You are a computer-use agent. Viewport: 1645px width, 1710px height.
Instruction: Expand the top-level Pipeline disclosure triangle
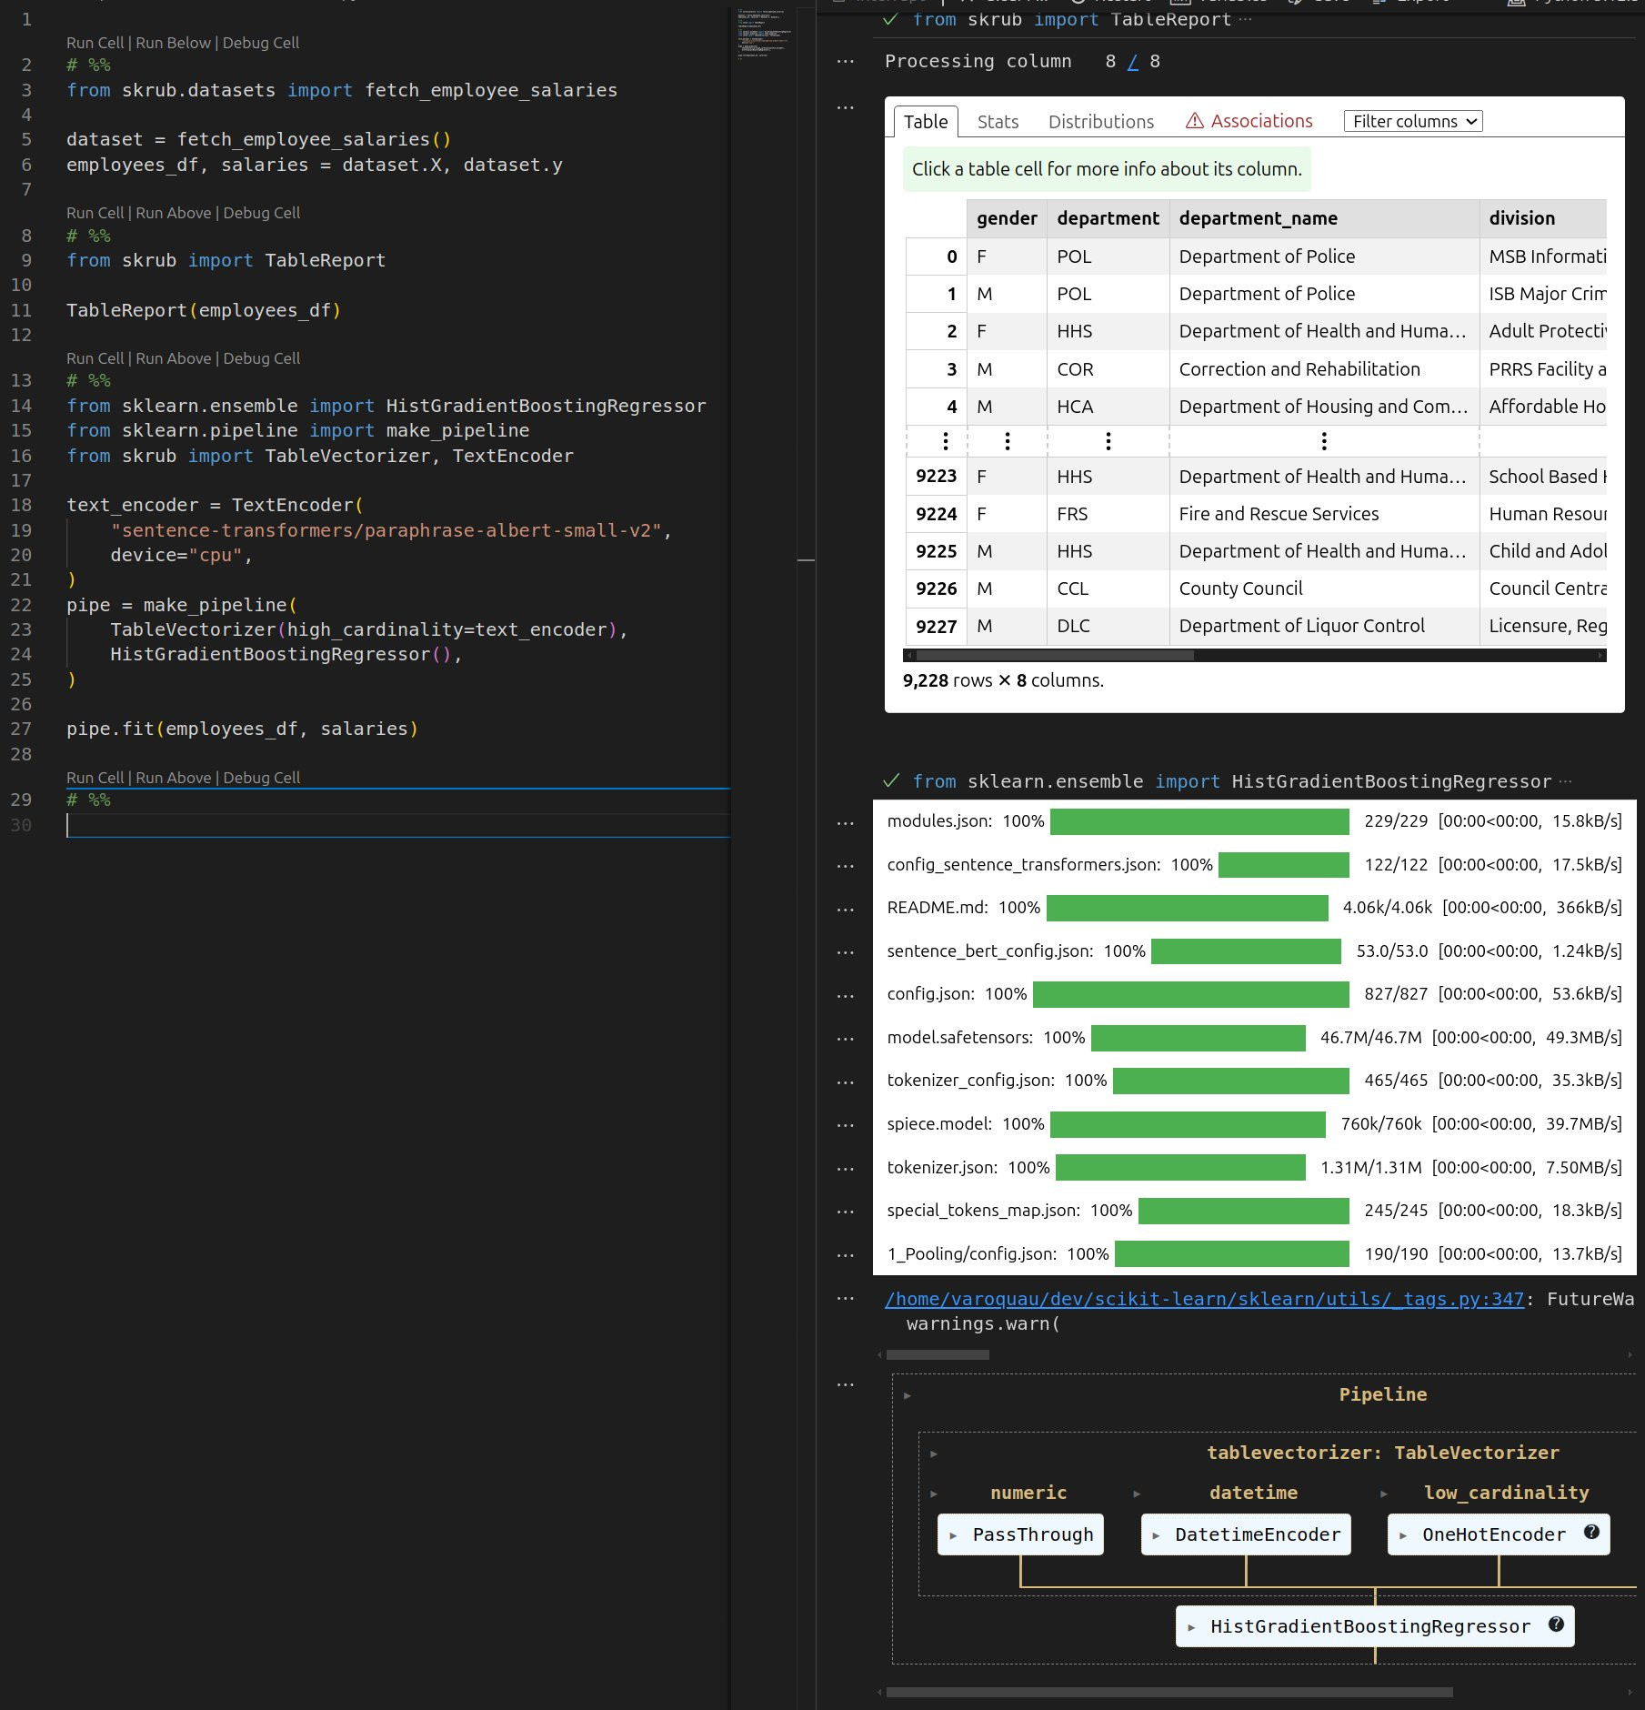[907, 1395]
